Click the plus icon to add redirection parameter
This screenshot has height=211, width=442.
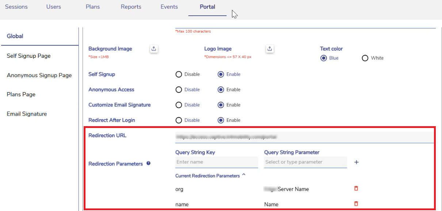(357, 162)
